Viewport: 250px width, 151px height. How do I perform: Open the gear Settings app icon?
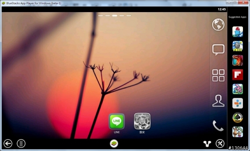click(x=142, y=121)
